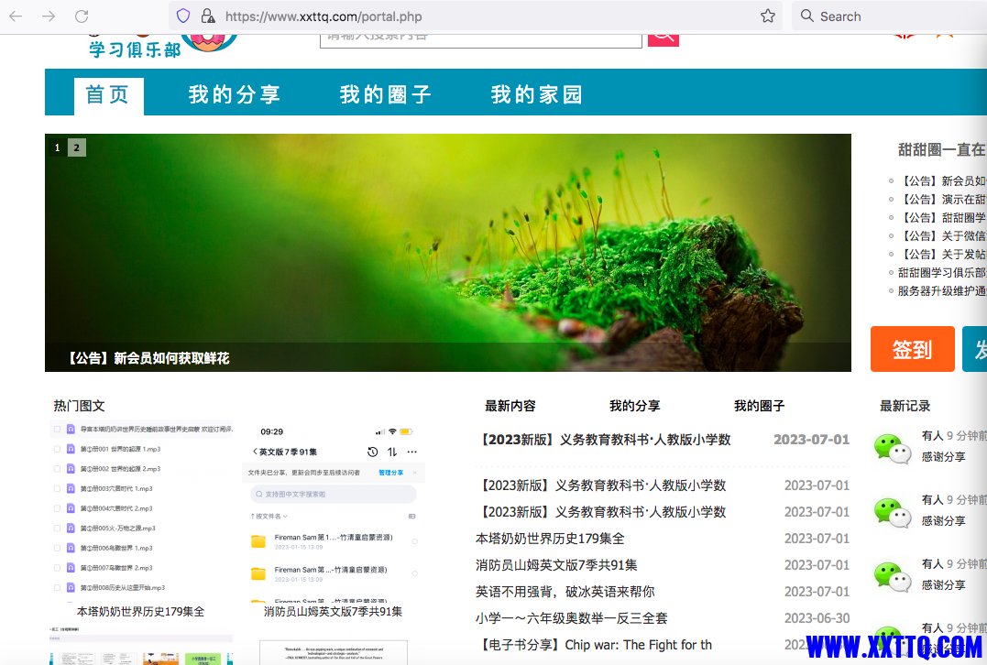Bookmark this page with star icon
The image size is (987, 665).
pos(767,16)
